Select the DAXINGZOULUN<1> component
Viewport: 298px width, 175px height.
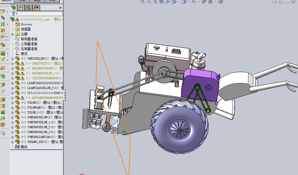(x=44, y=68)
